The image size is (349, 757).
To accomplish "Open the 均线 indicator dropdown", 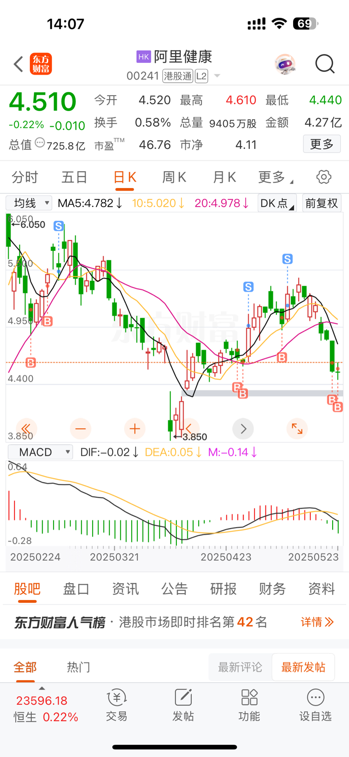I will coord(29,203).
